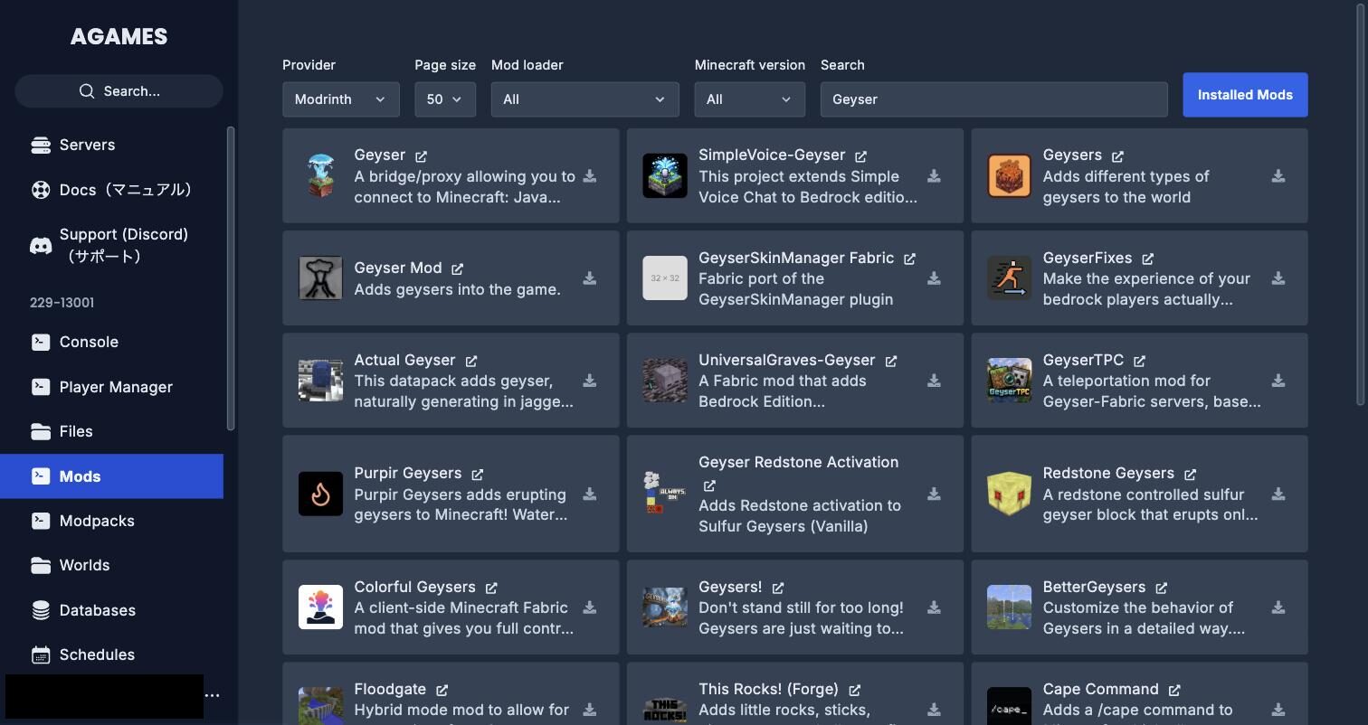Open SimpleVoice-Geyser external link
This screenshot has width=1368, height=725.
(x=860, y=156)
